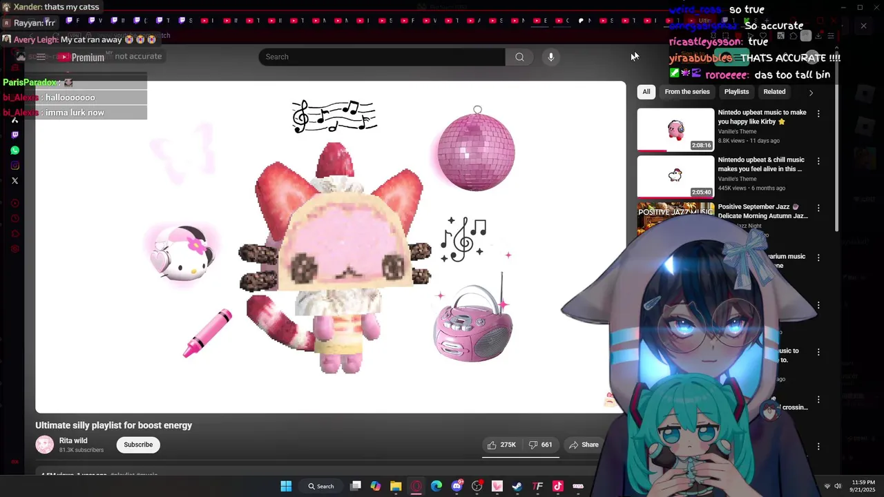Viewport: 884px width, 497px height.
Task: Open Nintendo upbeat & chill music thumbnail
Action: point(675,176)
